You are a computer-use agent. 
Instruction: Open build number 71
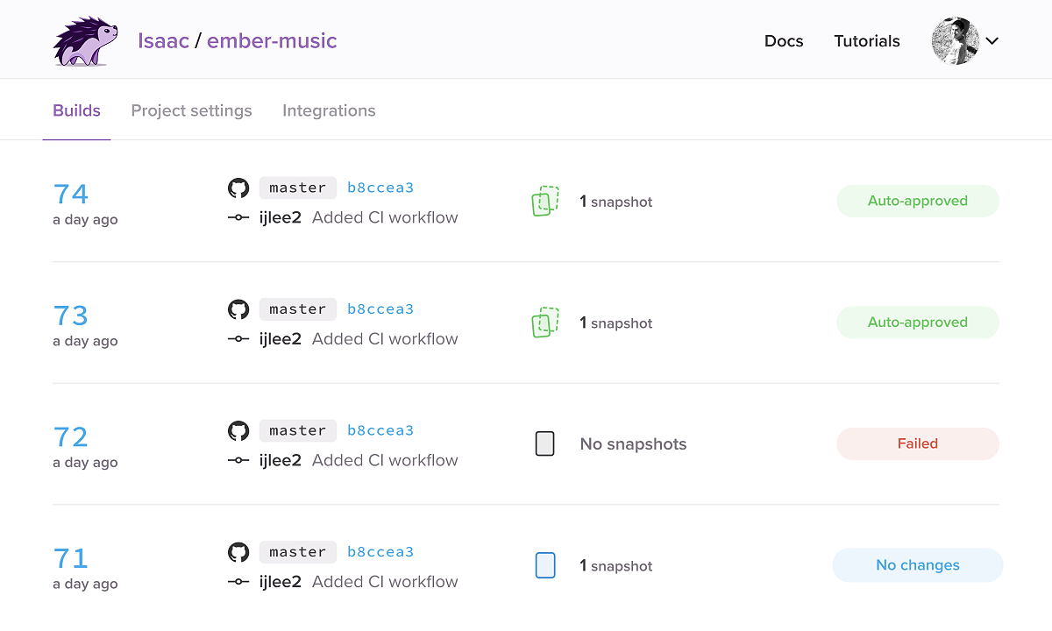71,557
